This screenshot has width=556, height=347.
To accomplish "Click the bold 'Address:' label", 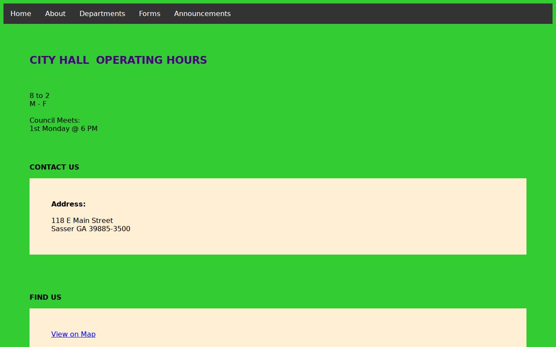I will (x=69, y=204).
